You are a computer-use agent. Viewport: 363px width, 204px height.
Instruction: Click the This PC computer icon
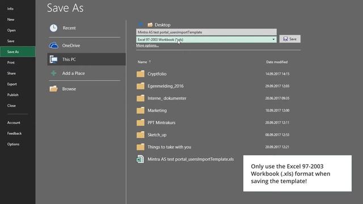coord(53,59)
